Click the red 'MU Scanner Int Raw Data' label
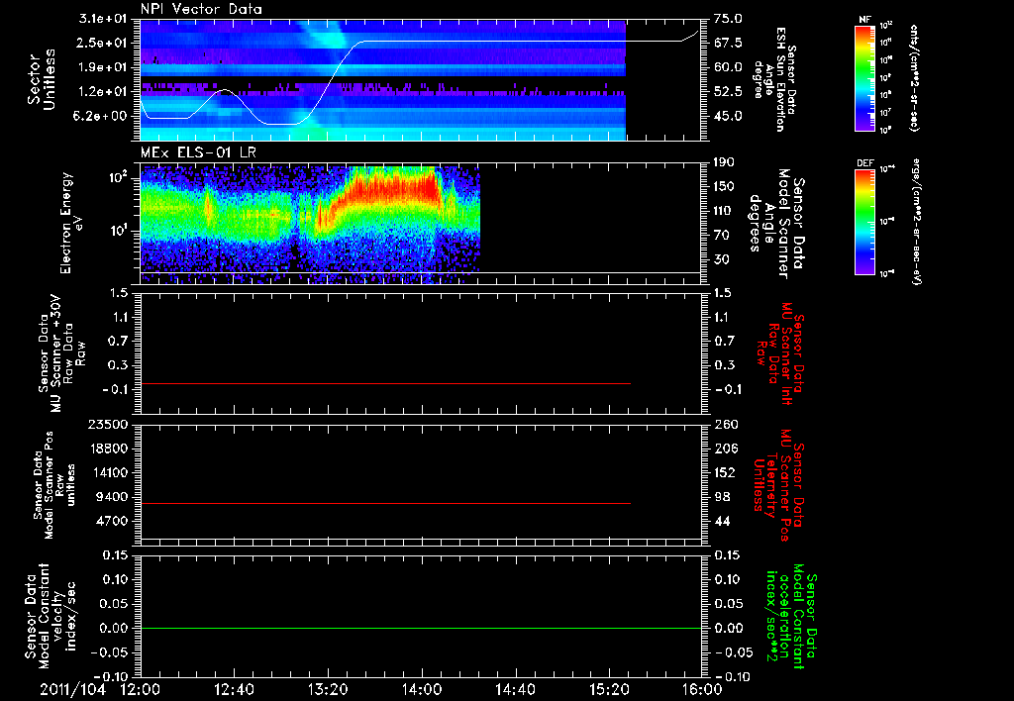This screenshot has width=1014, height=701. (x=780, y=353)
